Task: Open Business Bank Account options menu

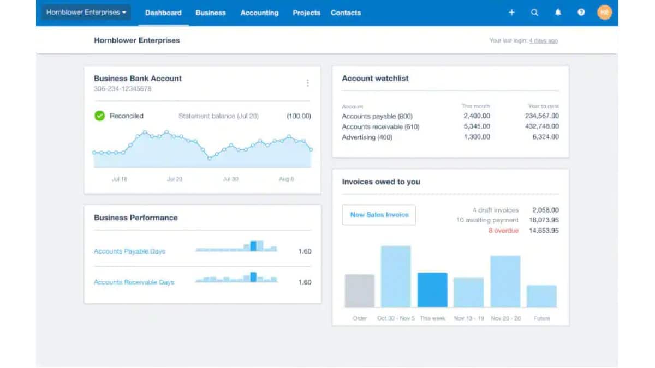Action: (307, 83)
